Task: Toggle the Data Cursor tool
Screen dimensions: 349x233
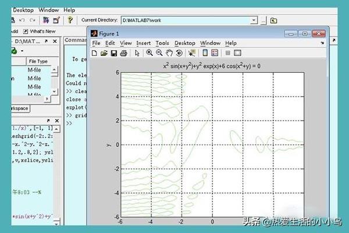Action: pyautogui.click(x=191, y=53)
